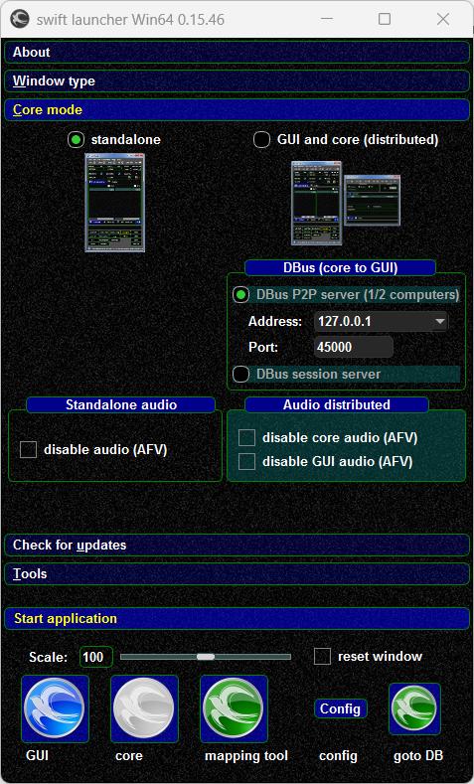Maximize the swift launcher window
This screenshot has width=474, height=784.
(x=385, y=19)
